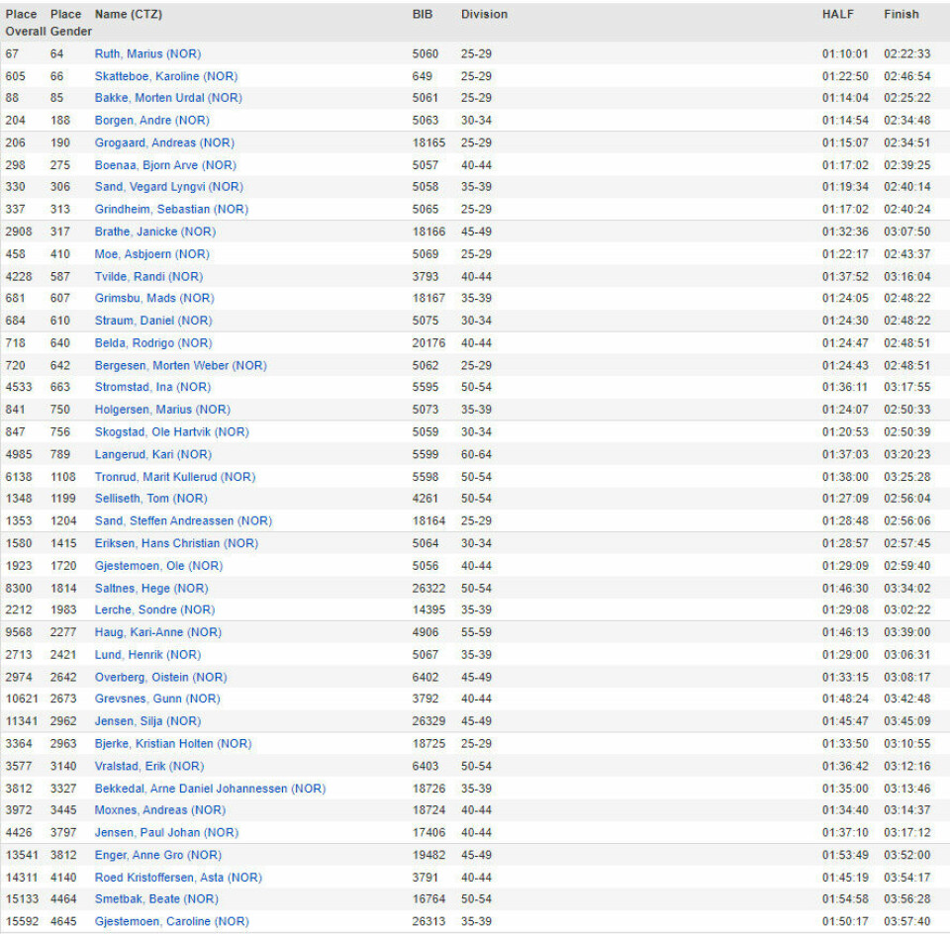This screenshot has width=950, height=934.
Task: Open Tvilde, Randi (NOR) entry
Action: click(x=148, y=276)
